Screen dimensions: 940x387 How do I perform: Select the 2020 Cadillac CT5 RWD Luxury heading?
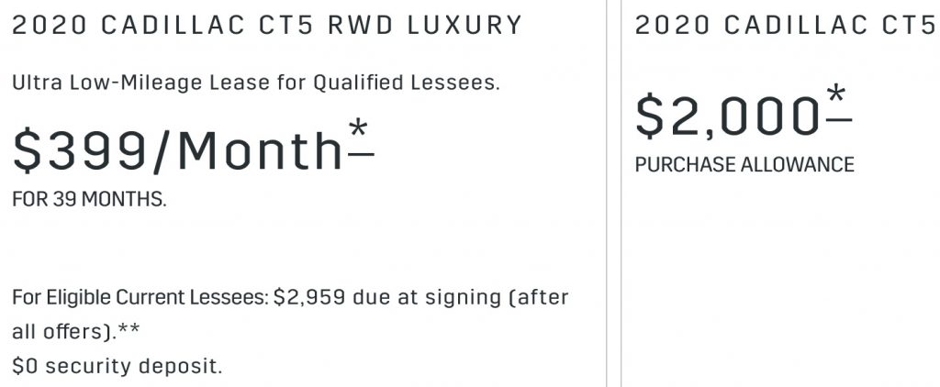pyautogui.click(x=267, y=25)
